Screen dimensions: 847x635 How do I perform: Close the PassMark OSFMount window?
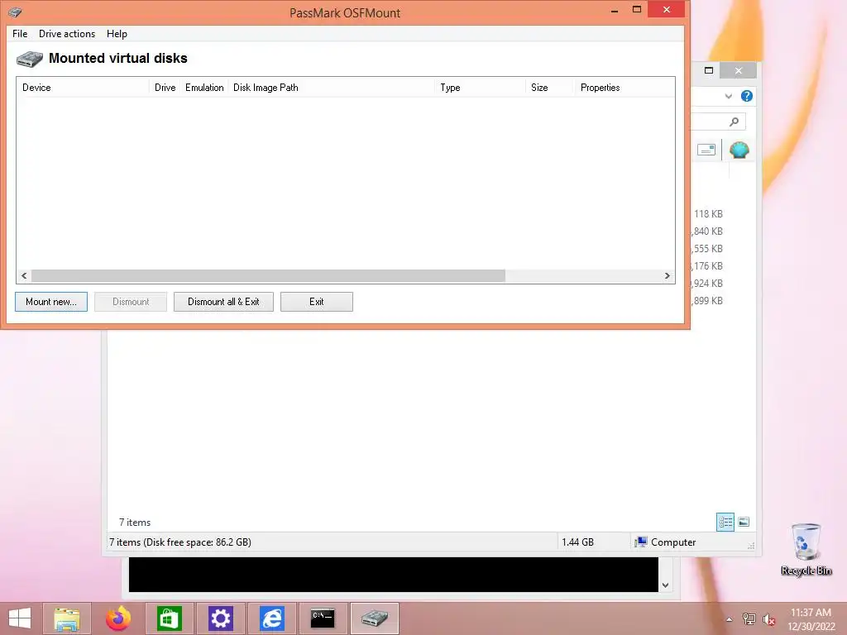pos(667,10)
